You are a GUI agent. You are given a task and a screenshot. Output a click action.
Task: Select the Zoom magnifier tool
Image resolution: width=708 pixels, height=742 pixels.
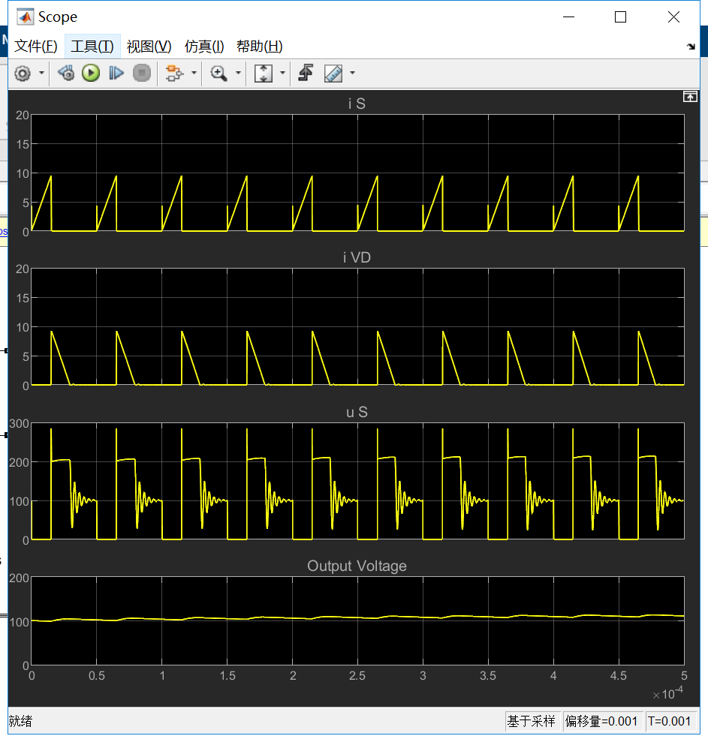[x=218, y=74]
